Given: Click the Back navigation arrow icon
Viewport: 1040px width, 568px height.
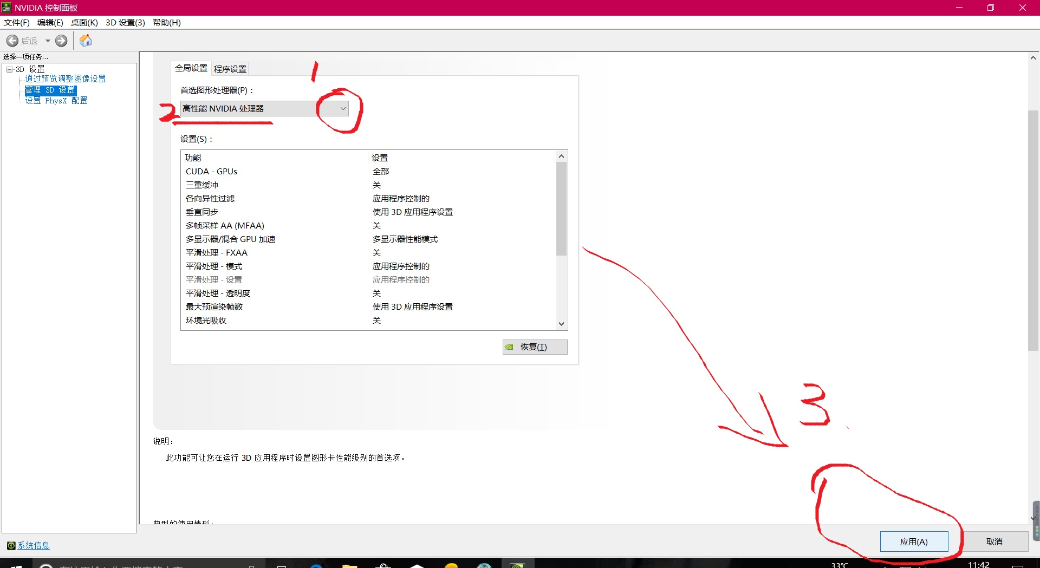Looking at the screenshot, I should 12,41.
